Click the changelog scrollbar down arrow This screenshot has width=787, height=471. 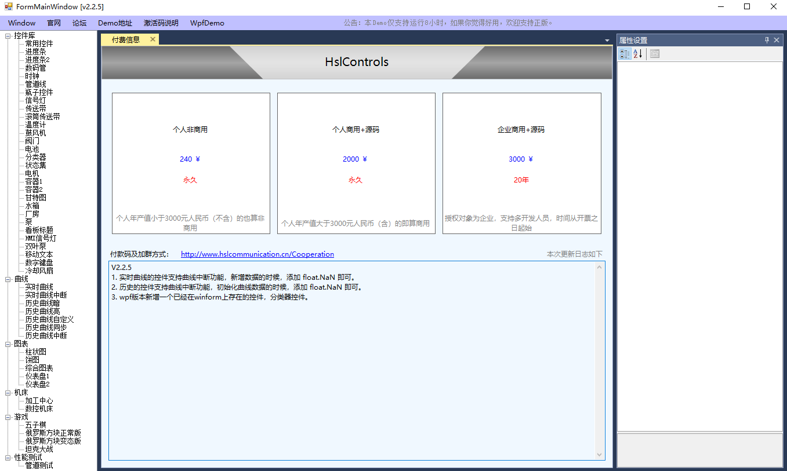pos(600,455)
